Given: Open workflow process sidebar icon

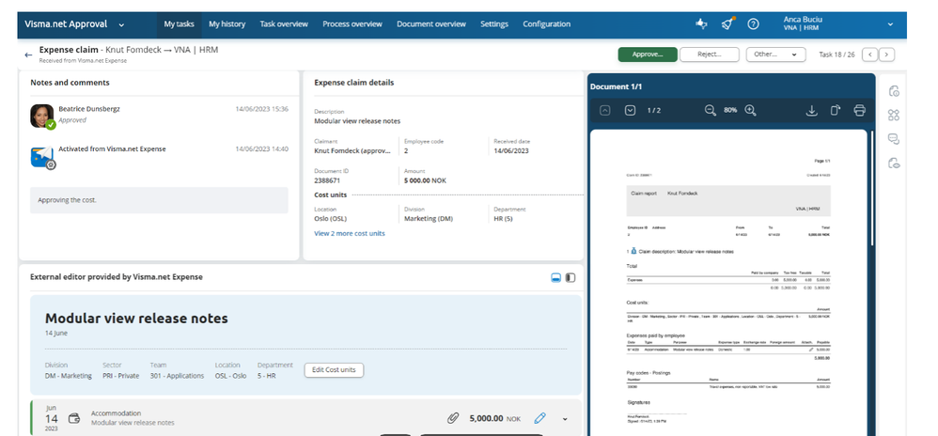Looking at the screenshot, I should click(x=894, y=115).
